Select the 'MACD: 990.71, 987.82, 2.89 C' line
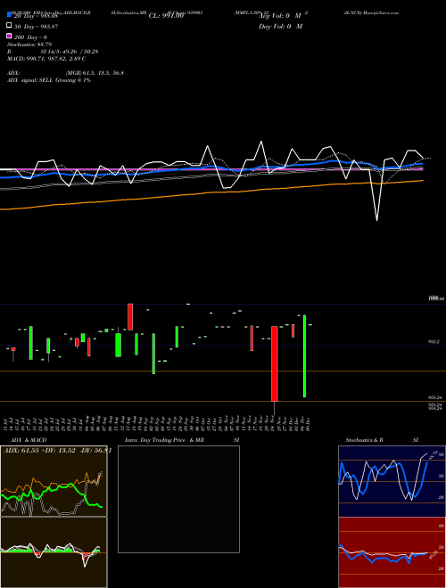The height and width of the screenshot is (588, 446). pos(46,59)
